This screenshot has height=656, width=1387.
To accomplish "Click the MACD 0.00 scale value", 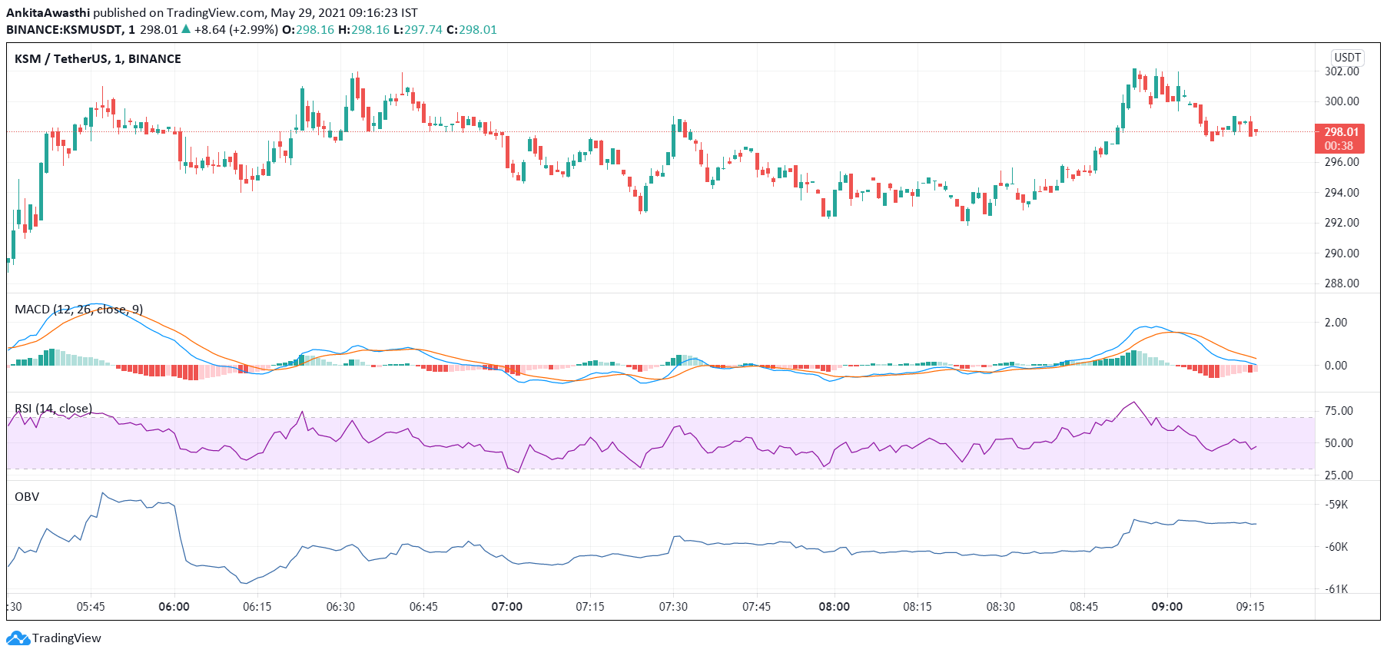I will [x=1336, y=366].
